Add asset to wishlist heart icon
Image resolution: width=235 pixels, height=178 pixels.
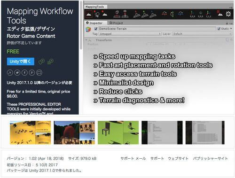coord(41,62)
